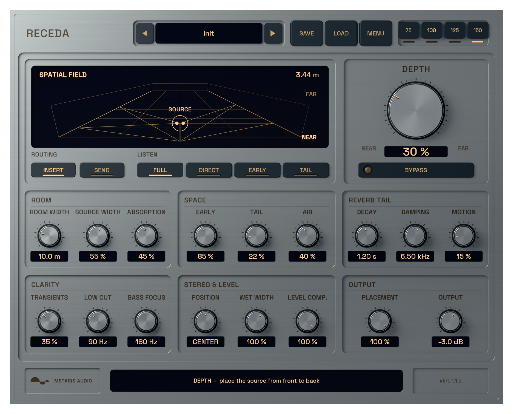Click the 180 Hz bass focus value
Screen dimensions: 513x414
coord(146,342)
